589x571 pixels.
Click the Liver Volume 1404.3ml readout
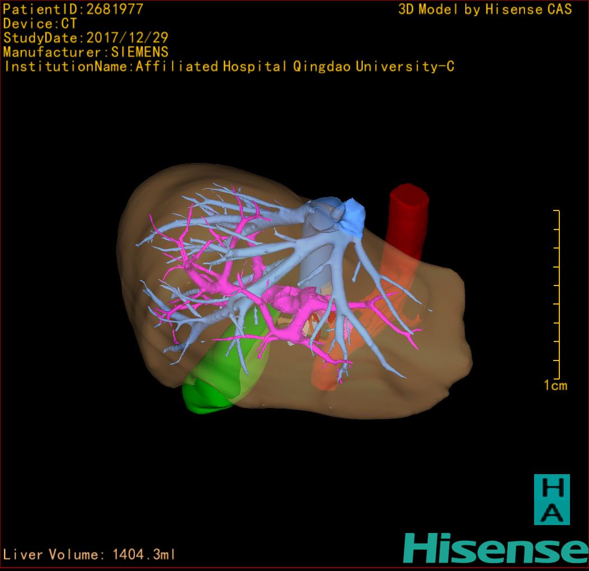point(90,555)
